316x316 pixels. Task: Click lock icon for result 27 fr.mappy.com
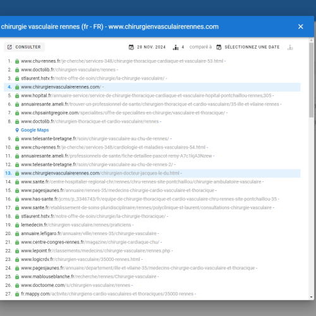coord(17,294)
